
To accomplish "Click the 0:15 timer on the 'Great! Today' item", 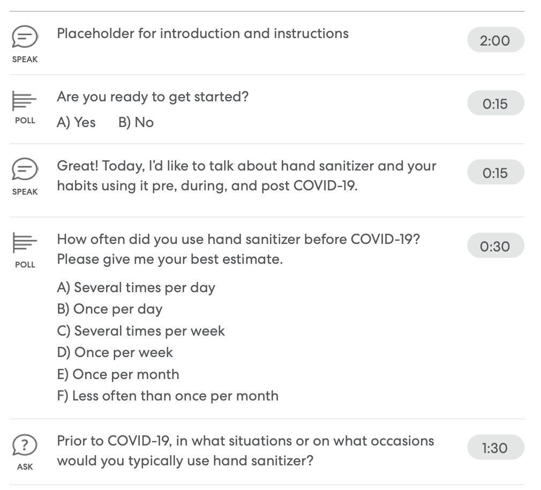I will 495,172.
